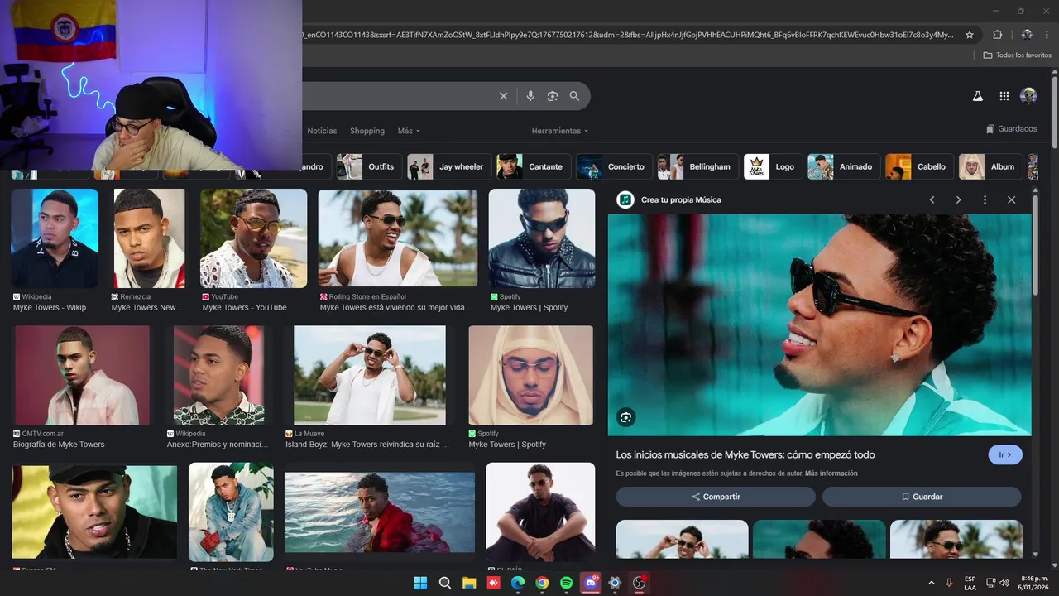Search inside image with the Lens overlay icon
The image size is (1059, 596).
pyautogui.click(x=626, y=418)
